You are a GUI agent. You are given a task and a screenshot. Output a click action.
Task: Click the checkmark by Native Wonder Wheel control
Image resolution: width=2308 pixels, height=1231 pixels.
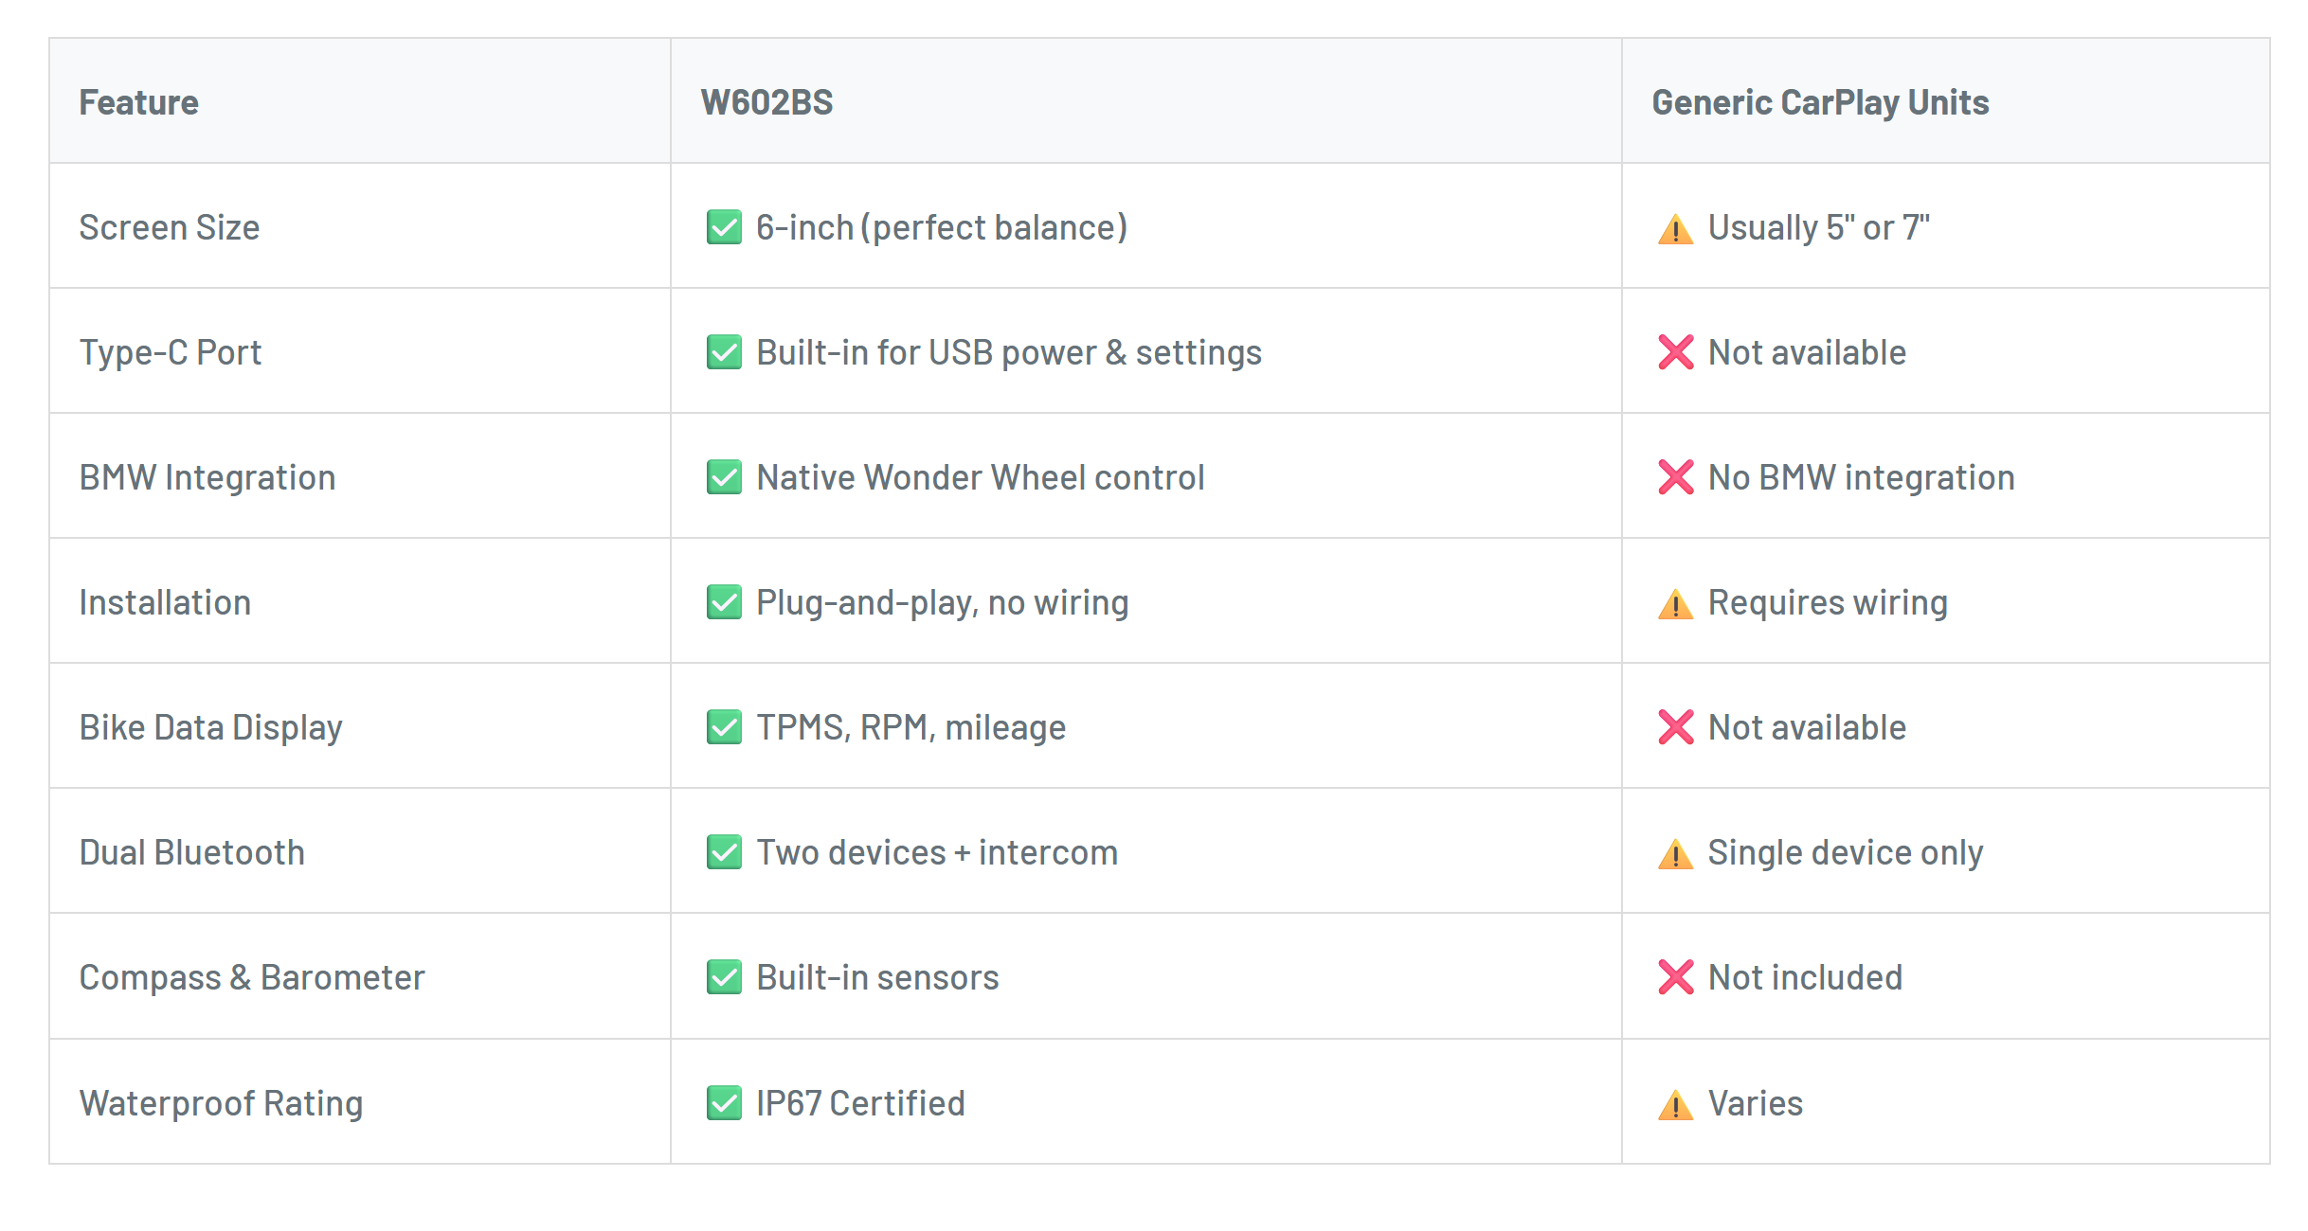click(x=724, y=477)
